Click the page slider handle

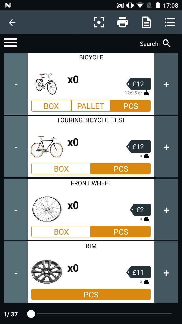31,314
